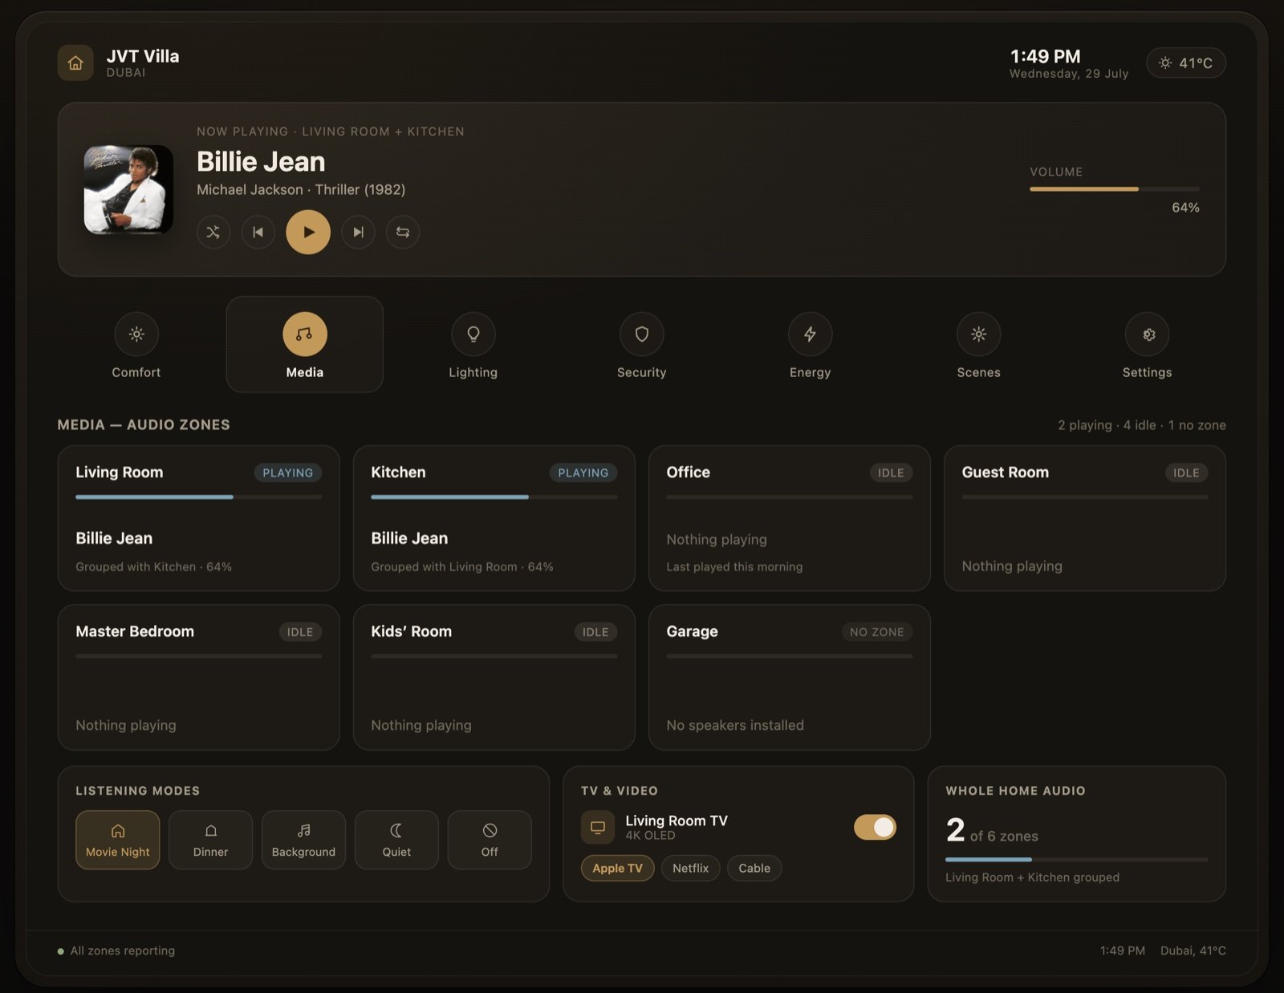Click the Living Room TV display icon
The width and height of the screenshot is (1284, 993).
[598, 827]
